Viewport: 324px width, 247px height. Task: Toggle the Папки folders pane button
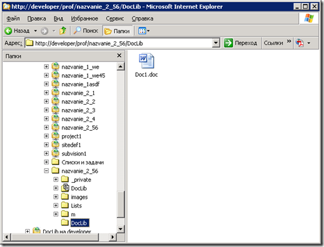pos(118,31)
